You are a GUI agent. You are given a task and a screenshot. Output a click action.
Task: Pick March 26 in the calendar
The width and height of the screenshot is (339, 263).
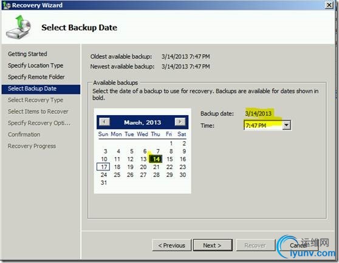130,175
